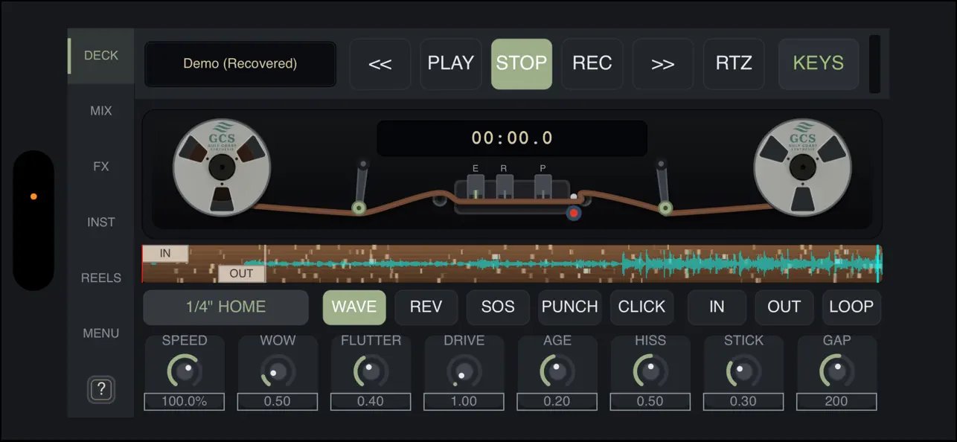This screenshot has height=442, width=957.
Task: Switch to the DECK tab
Action: (x=101, y=56)
